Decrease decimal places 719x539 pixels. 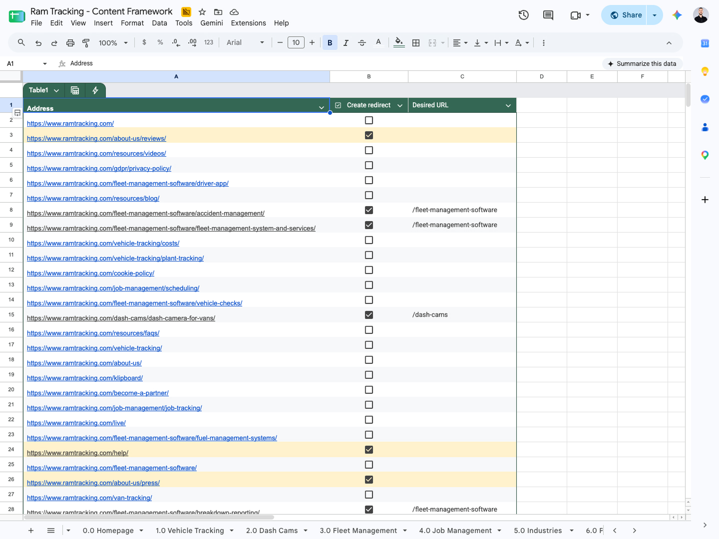pyautogui.click(x=176, y=42)
